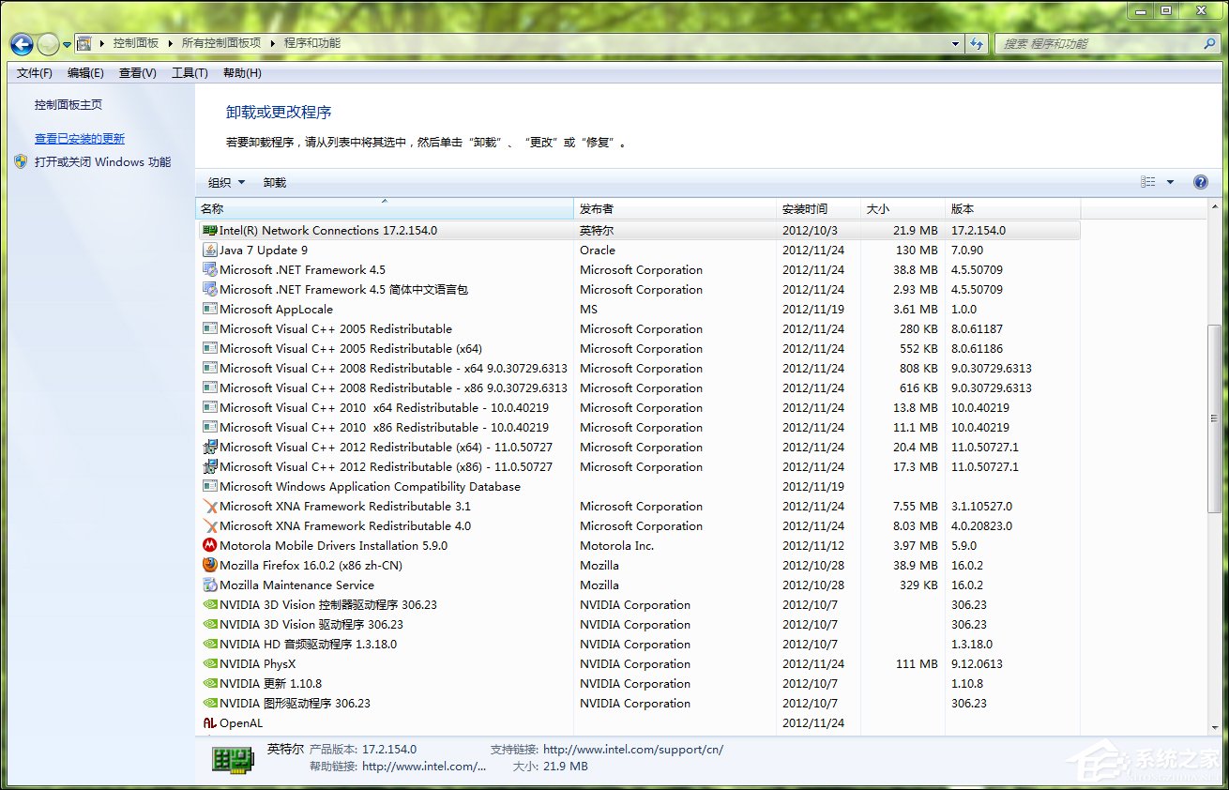Select Microsoft Visual C++ 2005 Redistributable (x64) row
Viewport: 1229px width, 790px height.
coord(638,348)
